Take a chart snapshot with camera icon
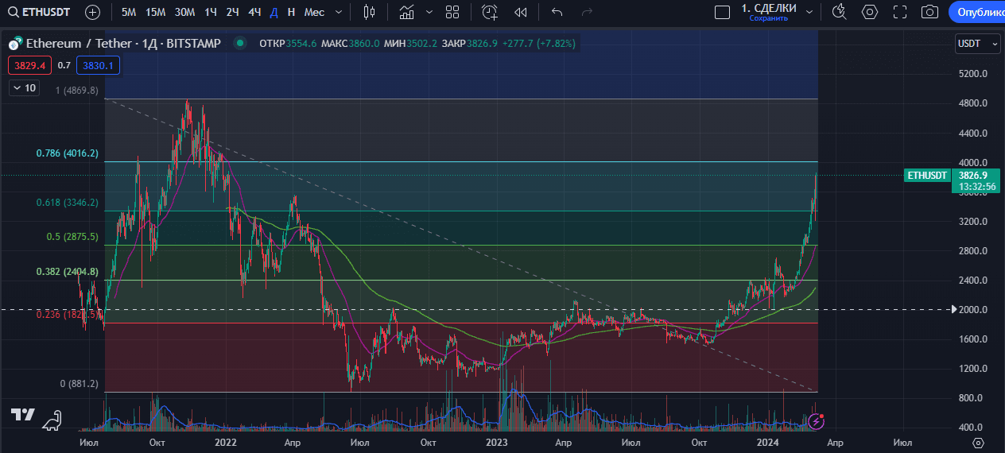The height and width of the screenshot is (453, 1005). coord(929,12)
